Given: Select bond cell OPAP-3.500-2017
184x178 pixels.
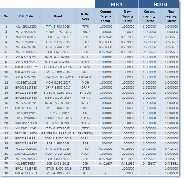Looking at the screenshot, I should point(58,88).
